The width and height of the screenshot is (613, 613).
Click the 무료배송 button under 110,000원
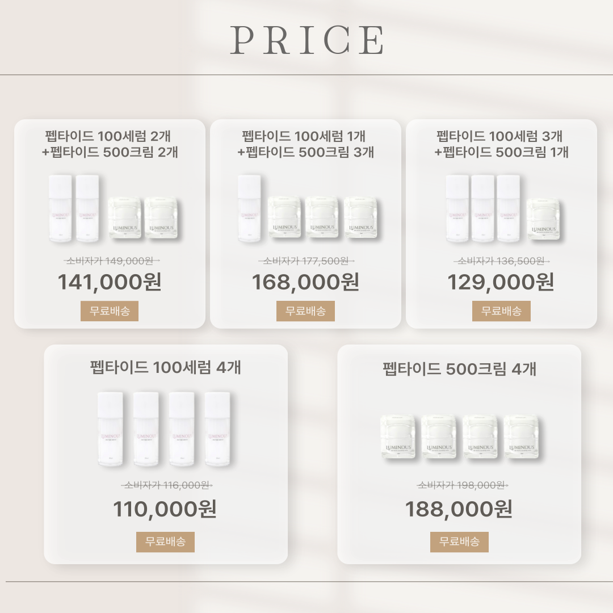165,542
